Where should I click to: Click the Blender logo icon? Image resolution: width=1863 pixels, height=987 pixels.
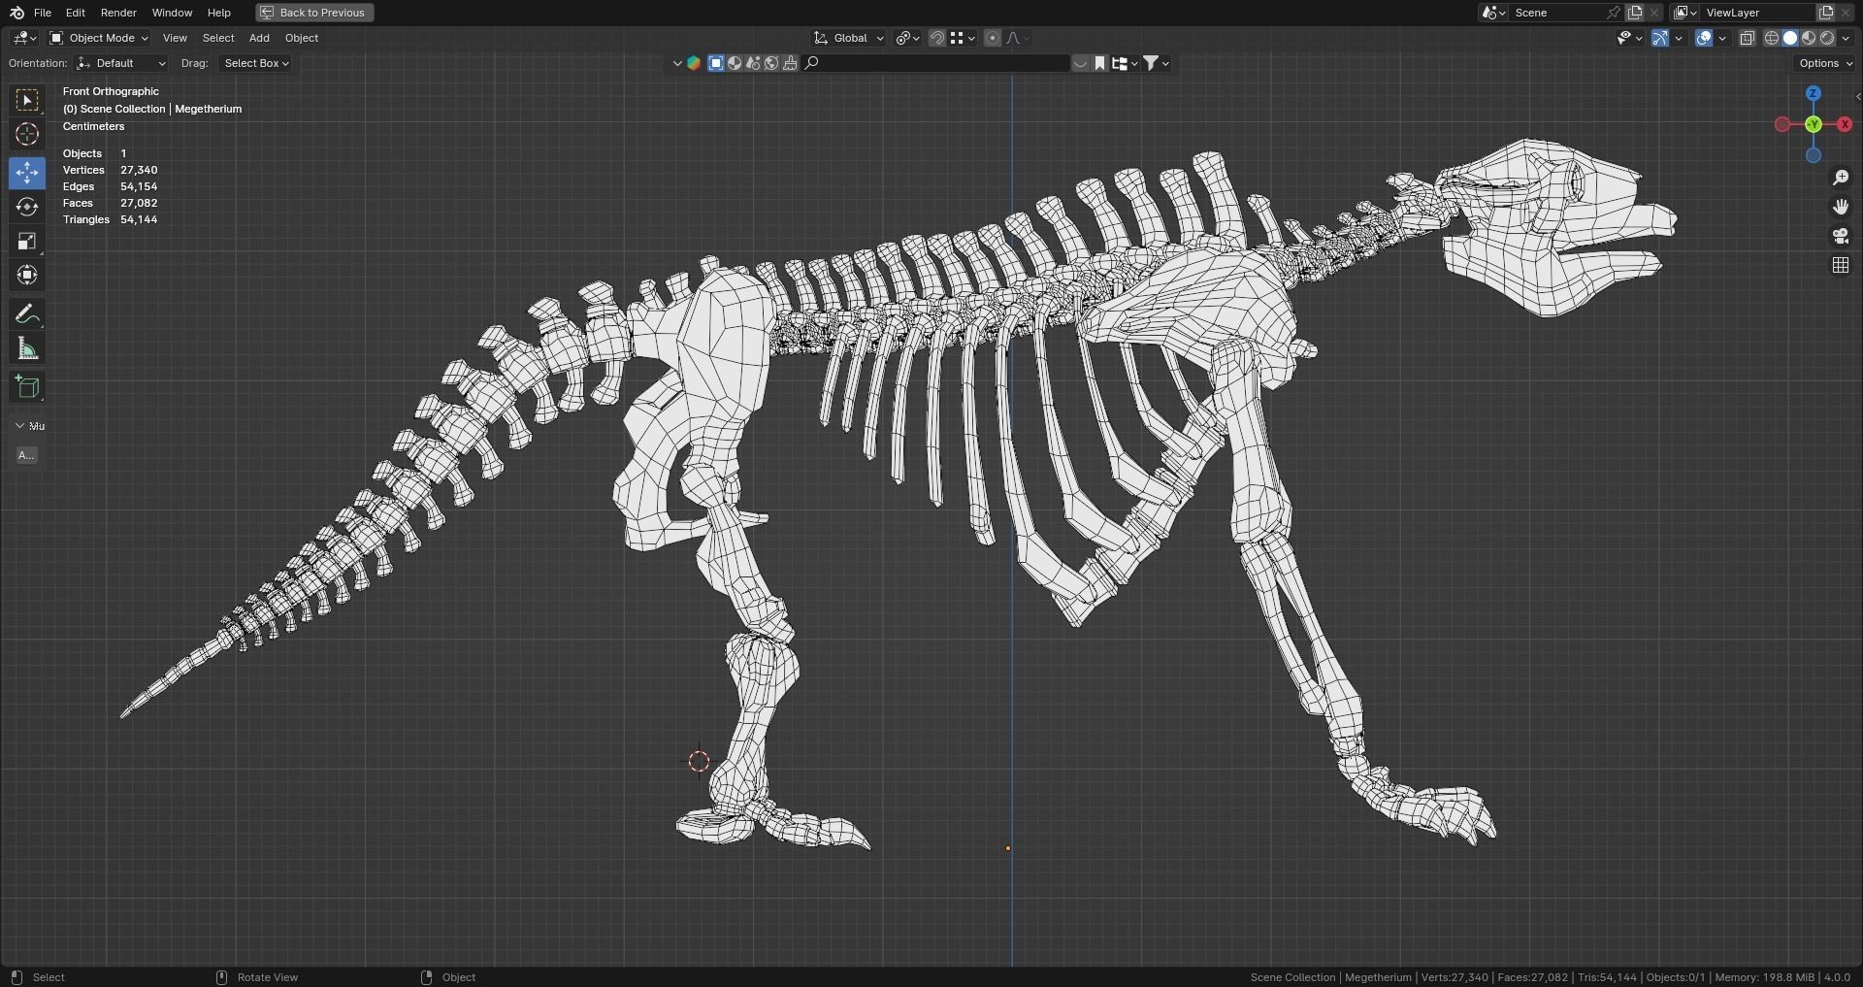(16, 13)
